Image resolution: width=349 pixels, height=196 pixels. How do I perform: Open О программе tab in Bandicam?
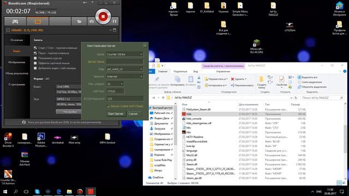tap(17, 84)
